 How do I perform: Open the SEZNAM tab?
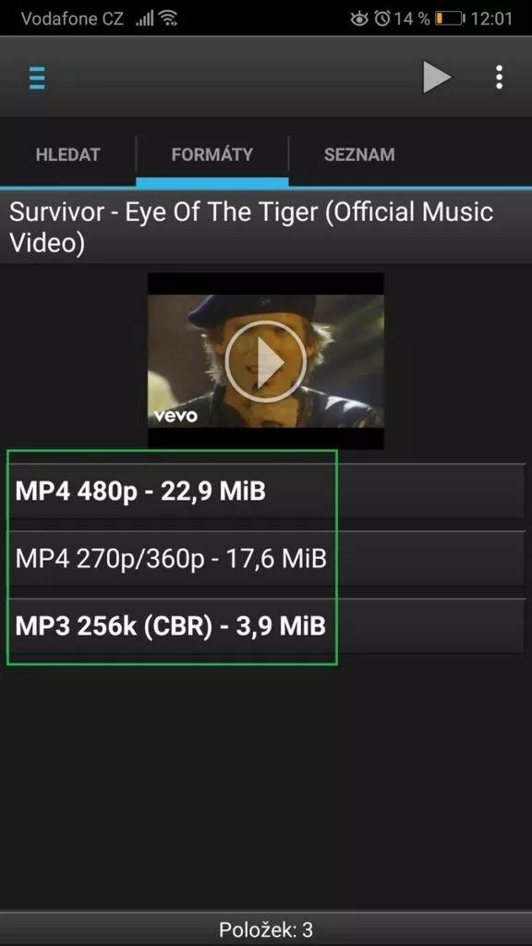(359, 154)
